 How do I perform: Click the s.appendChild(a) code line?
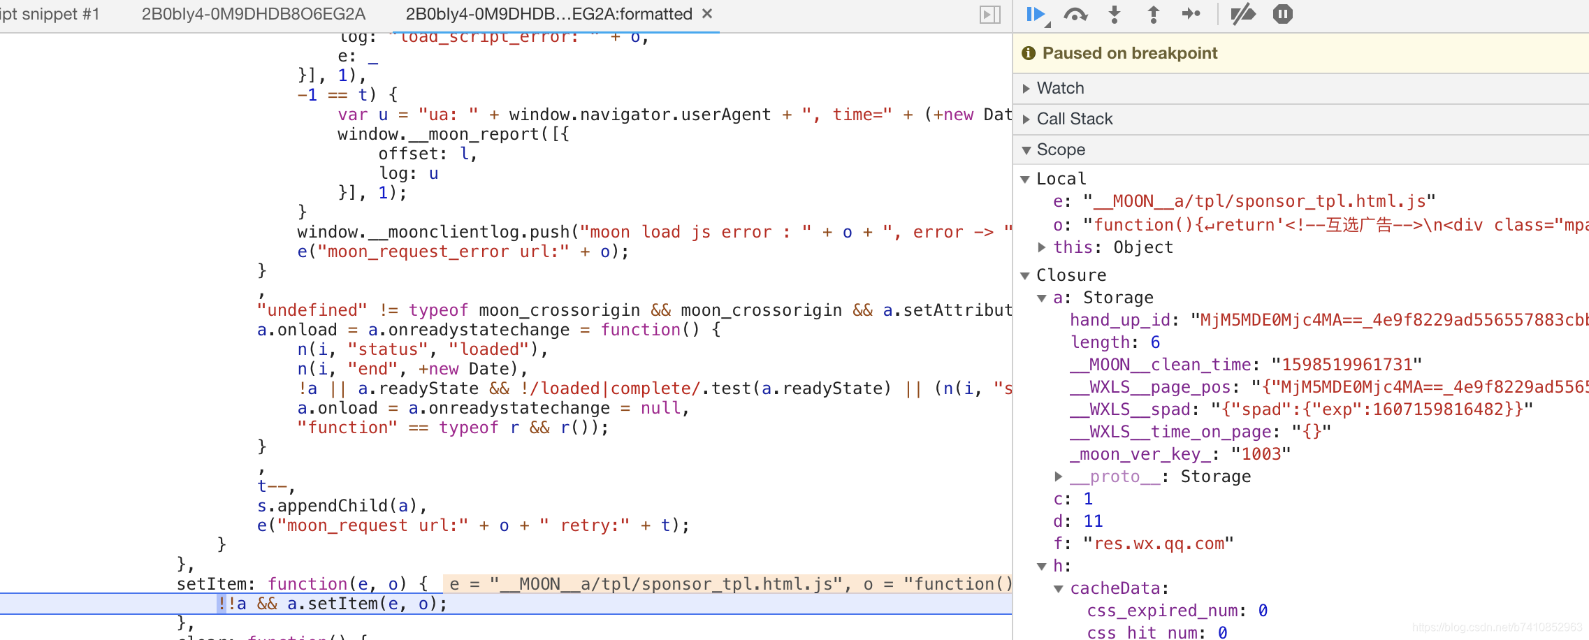click(342, 506)
